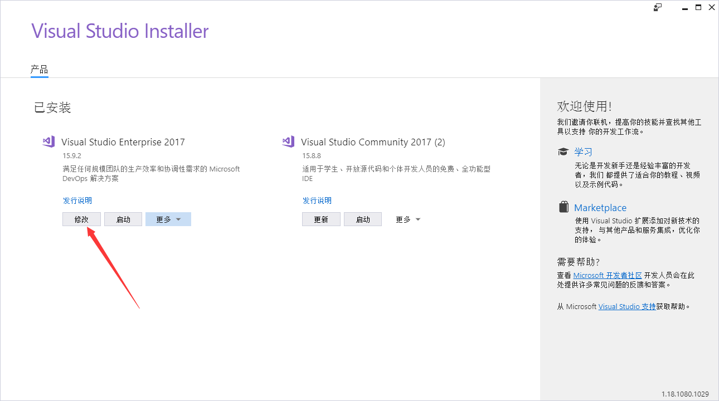
Task: Click the 已安装 heading
Action: [x=52, y=107]
